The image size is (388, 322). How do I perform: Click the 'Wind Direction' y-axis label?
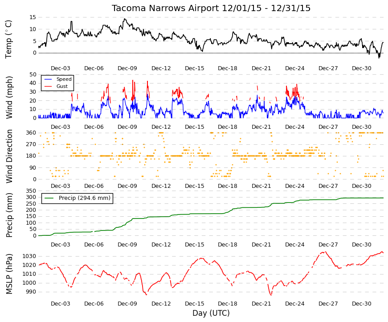tap(9, 156)
